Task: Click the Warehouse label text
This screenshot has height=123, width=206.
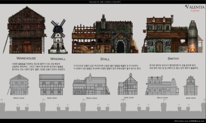Action: (26, 58)
